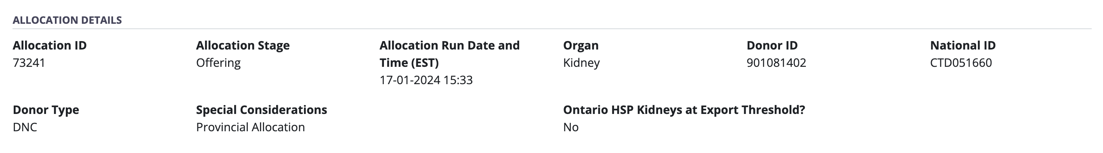
Task: Select the Offering stage value
Action: pos(218,63)
